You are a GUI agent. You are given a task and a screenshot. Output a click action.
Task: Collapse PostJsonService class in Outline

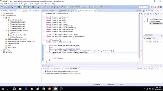(145, 21)
